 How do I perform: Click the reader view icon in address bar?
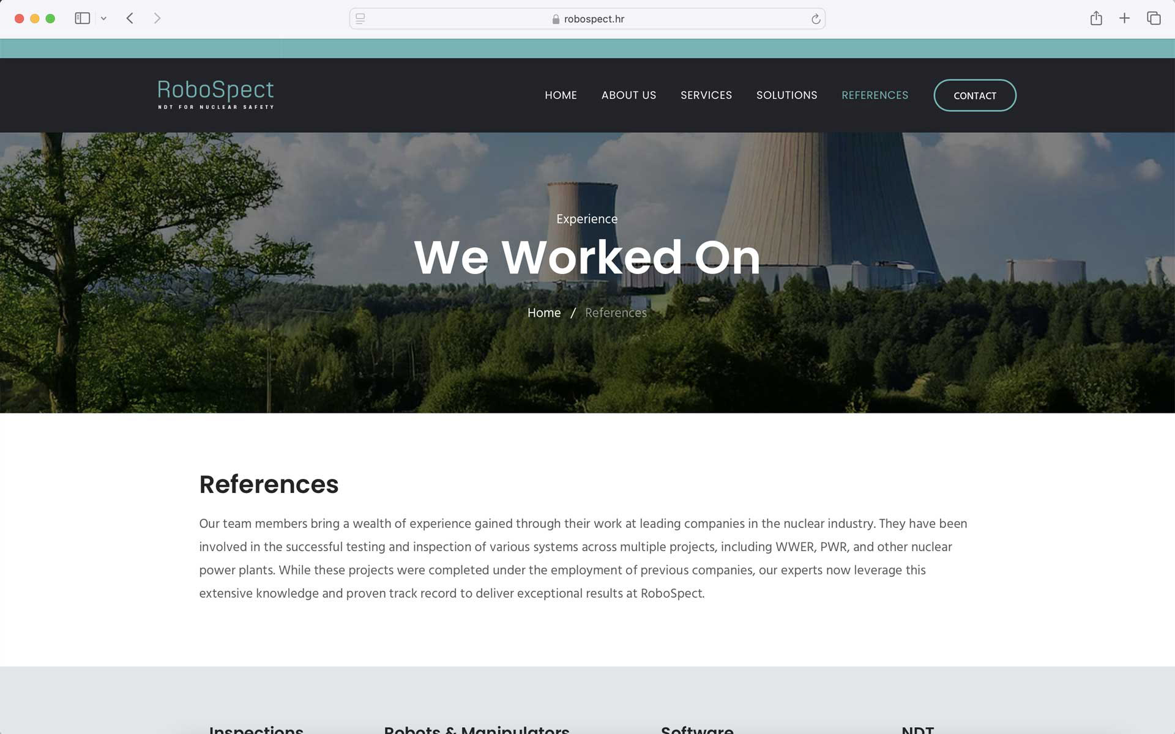(x=360, y=19)
